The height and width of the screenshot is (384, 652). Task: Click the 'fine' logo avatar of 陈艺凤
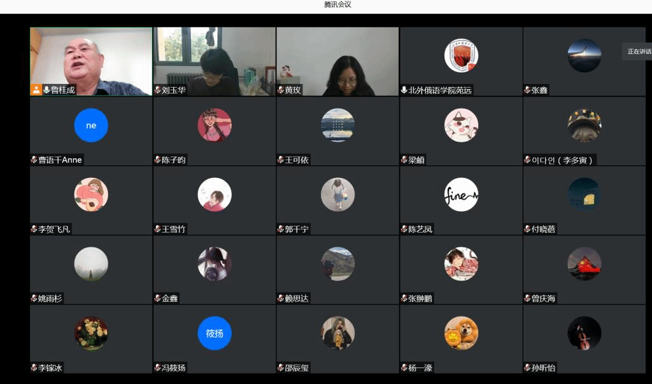pos(461,195)
